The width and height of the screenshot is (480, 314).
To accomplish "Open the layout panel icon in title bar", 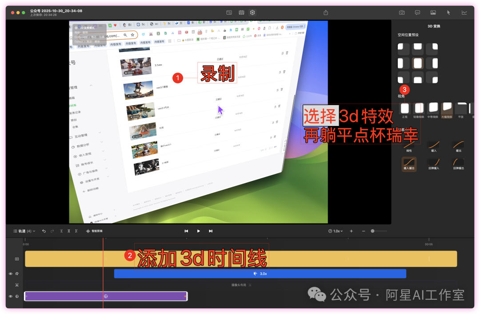I will click(x=229, y=12).
